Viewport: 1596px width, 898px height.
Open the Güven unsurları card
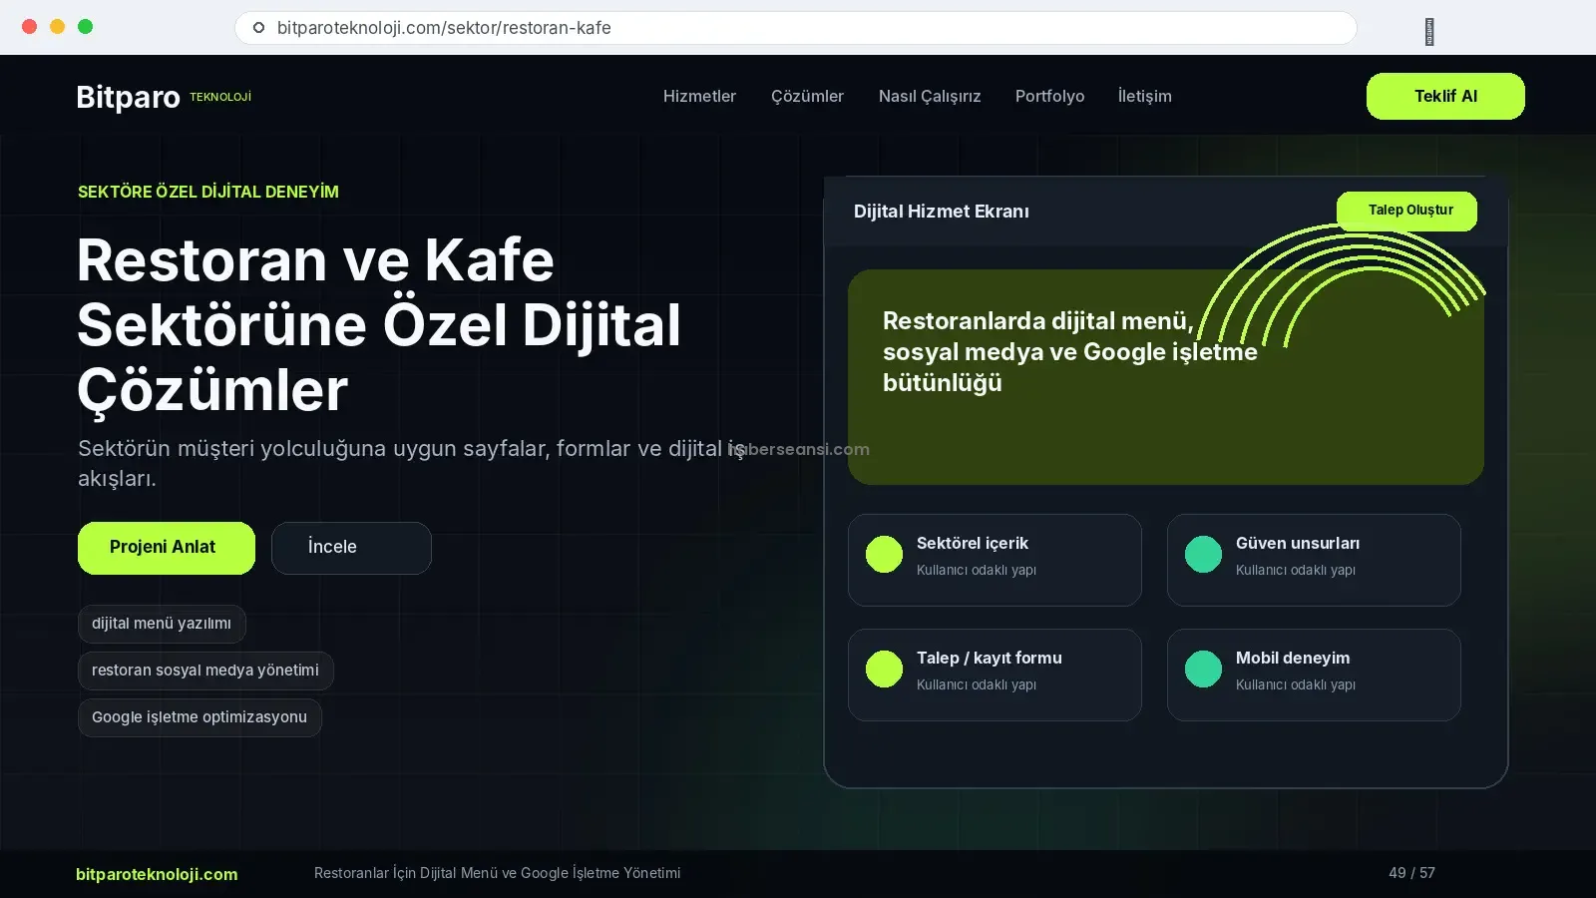(x=1314, y=560)
